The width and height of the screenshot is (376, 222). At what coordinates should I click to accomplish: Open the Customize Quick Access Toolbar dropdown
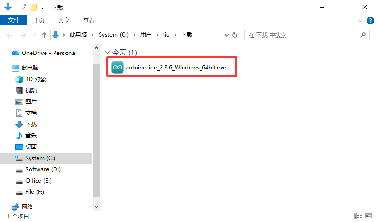tap(42, 8)
